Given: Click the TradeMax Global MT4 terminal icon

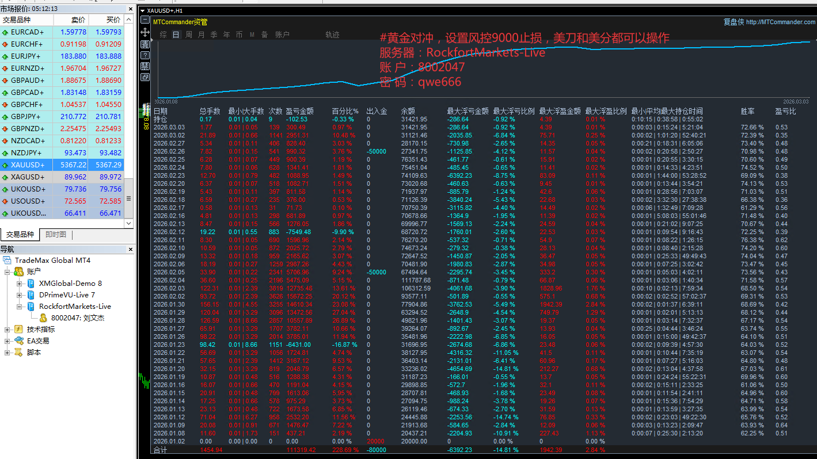Looking at the screenshot, I should (x=8, y=261).
